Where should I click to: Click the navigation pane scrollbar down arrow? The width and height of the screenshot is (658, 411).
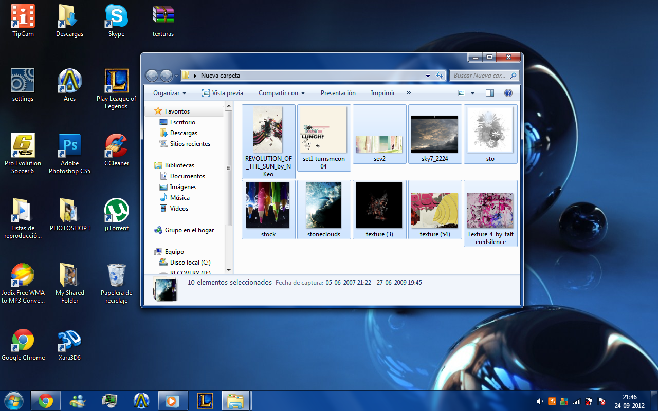[229, 270]
